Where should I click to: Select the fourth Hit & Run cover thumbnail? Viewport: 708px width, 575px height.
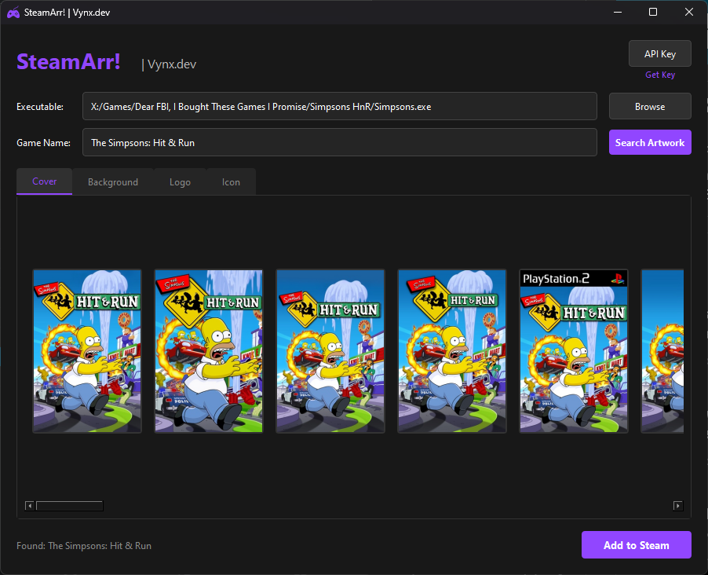click(x=452, y=351)
